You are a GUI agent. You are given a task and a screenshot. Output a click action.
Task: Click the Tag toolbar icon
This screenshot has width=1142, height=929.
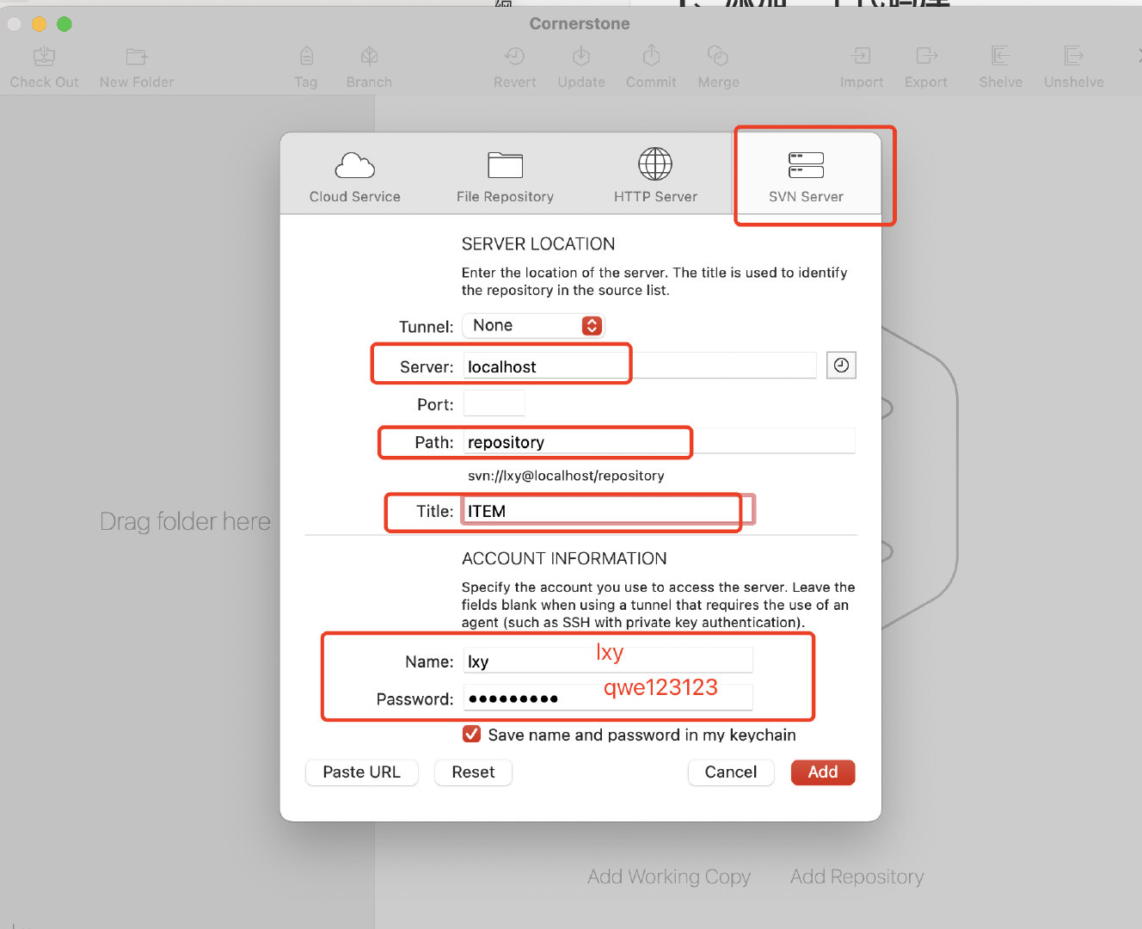pyautogui.click(x=306, y=58)
